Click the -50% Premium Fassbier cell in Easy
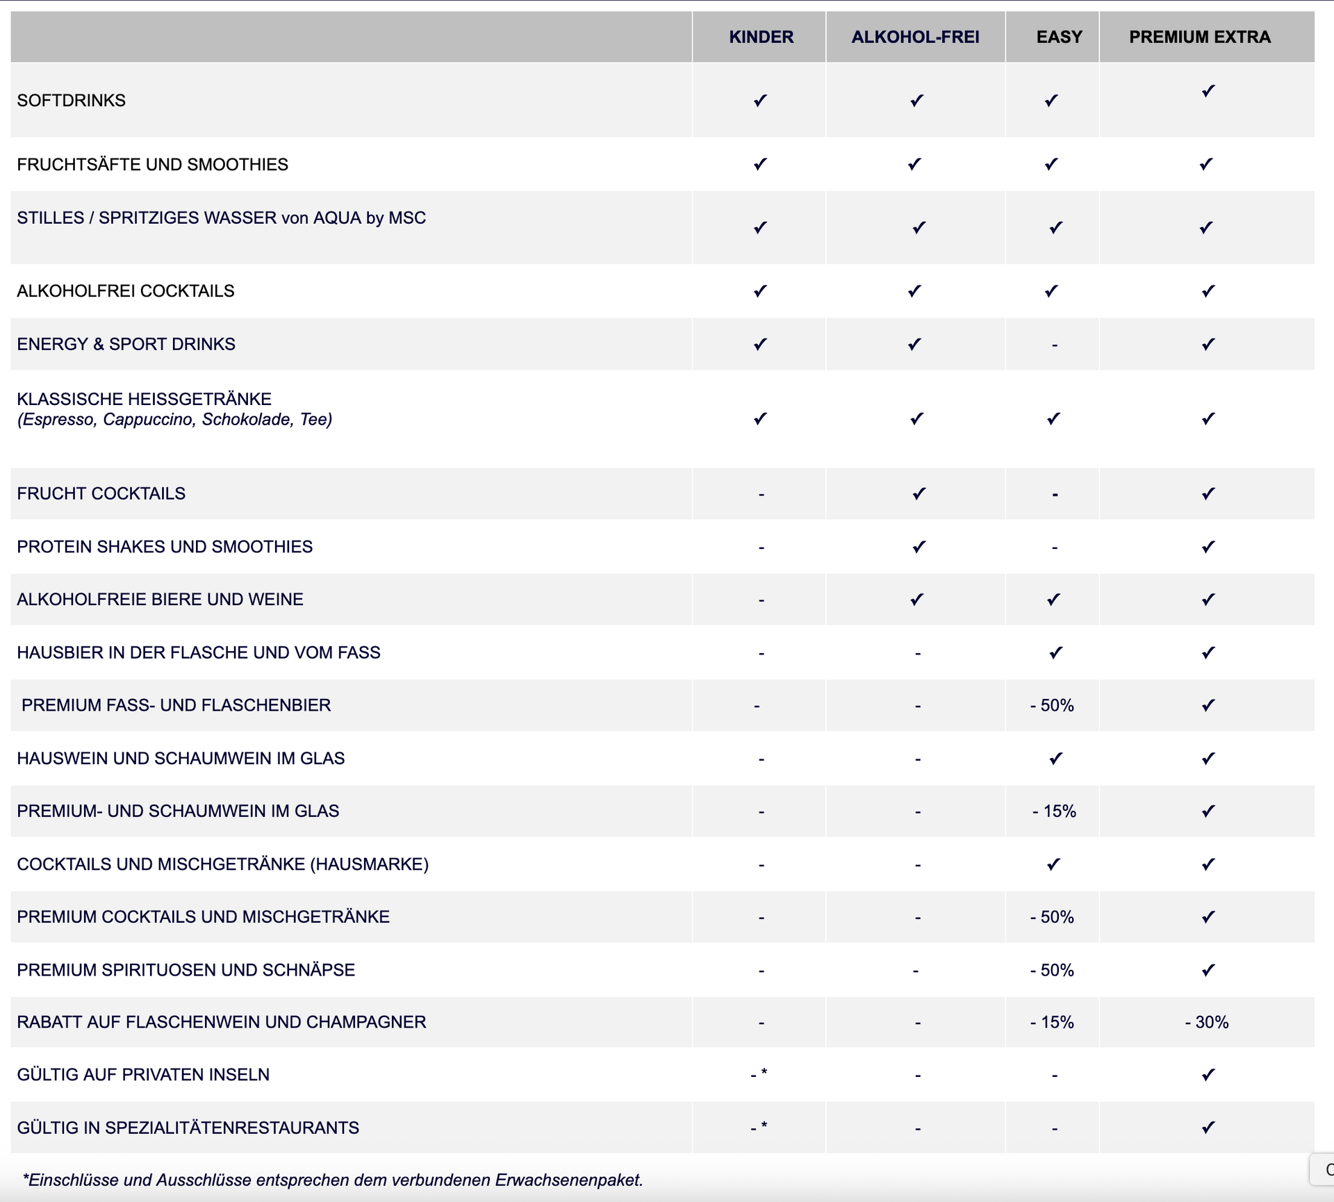Image resolution: width=1334 pixels, height=1202 pixels. (1052, 705)
